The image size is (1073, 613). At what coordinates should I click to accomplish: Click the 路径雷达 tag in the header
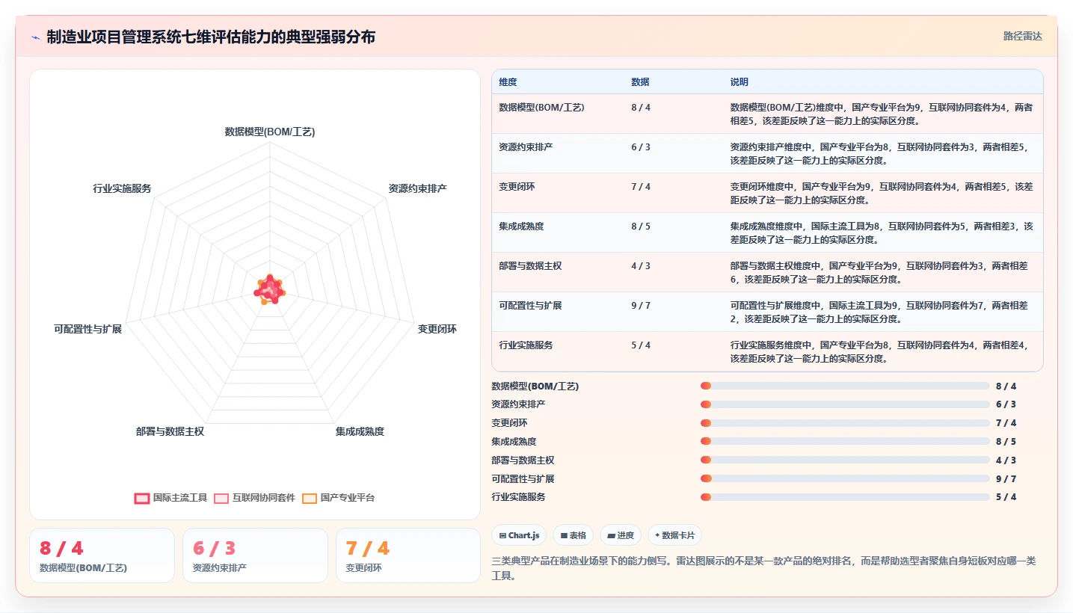click(1022, 36)
